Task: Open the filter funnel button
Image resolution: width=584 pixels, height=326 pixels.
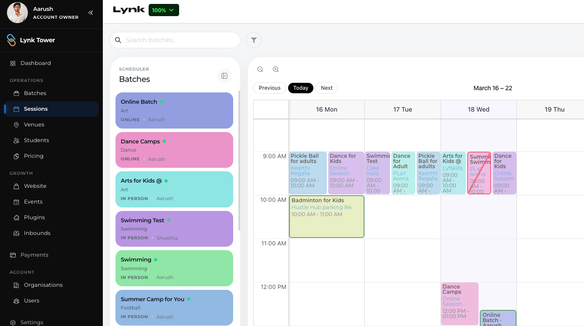Action: coord(254,40)
